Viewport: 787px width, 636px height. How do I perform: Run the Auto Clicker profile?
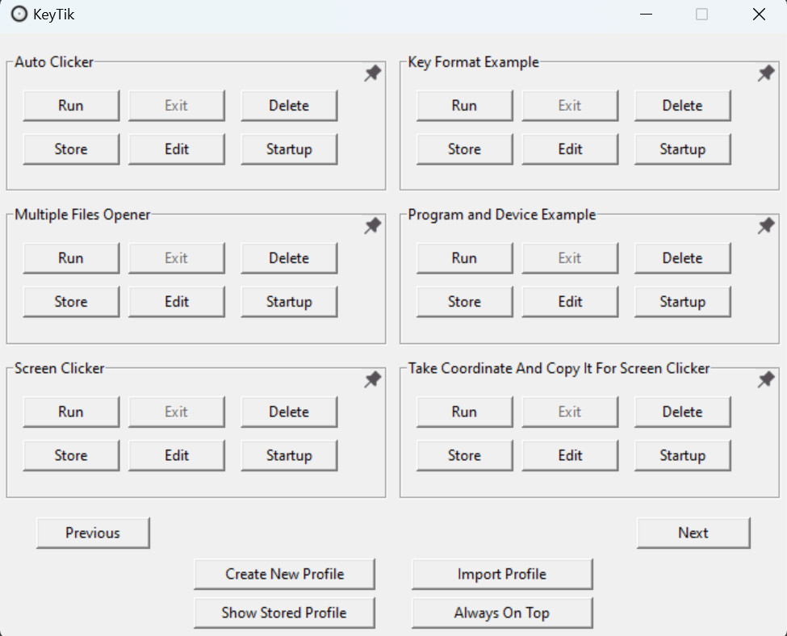click(x=71, y=106)
